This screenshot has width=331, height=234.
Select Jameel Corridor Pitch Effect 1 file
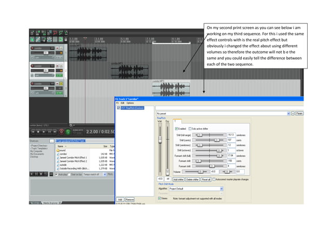74,158
